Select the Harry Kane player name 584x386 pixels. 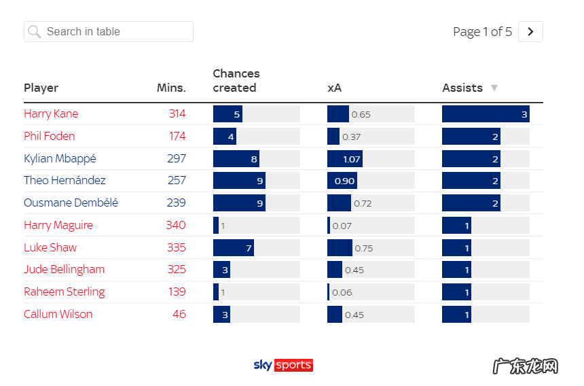51,113
